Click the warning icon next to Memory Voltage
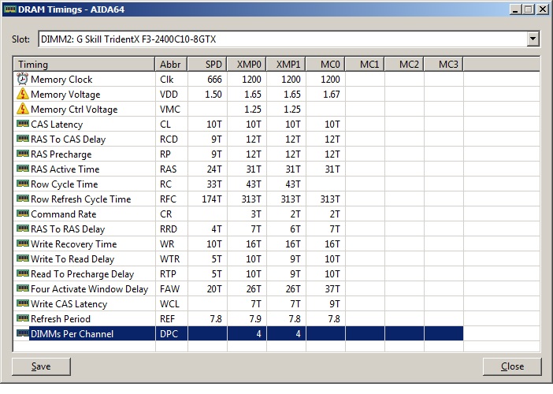 (21, 95)
